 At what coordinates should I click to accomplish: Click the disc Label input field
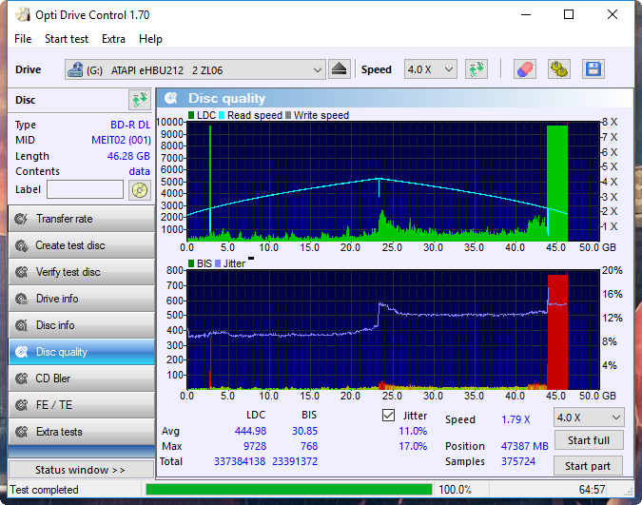tap(86, 189)
